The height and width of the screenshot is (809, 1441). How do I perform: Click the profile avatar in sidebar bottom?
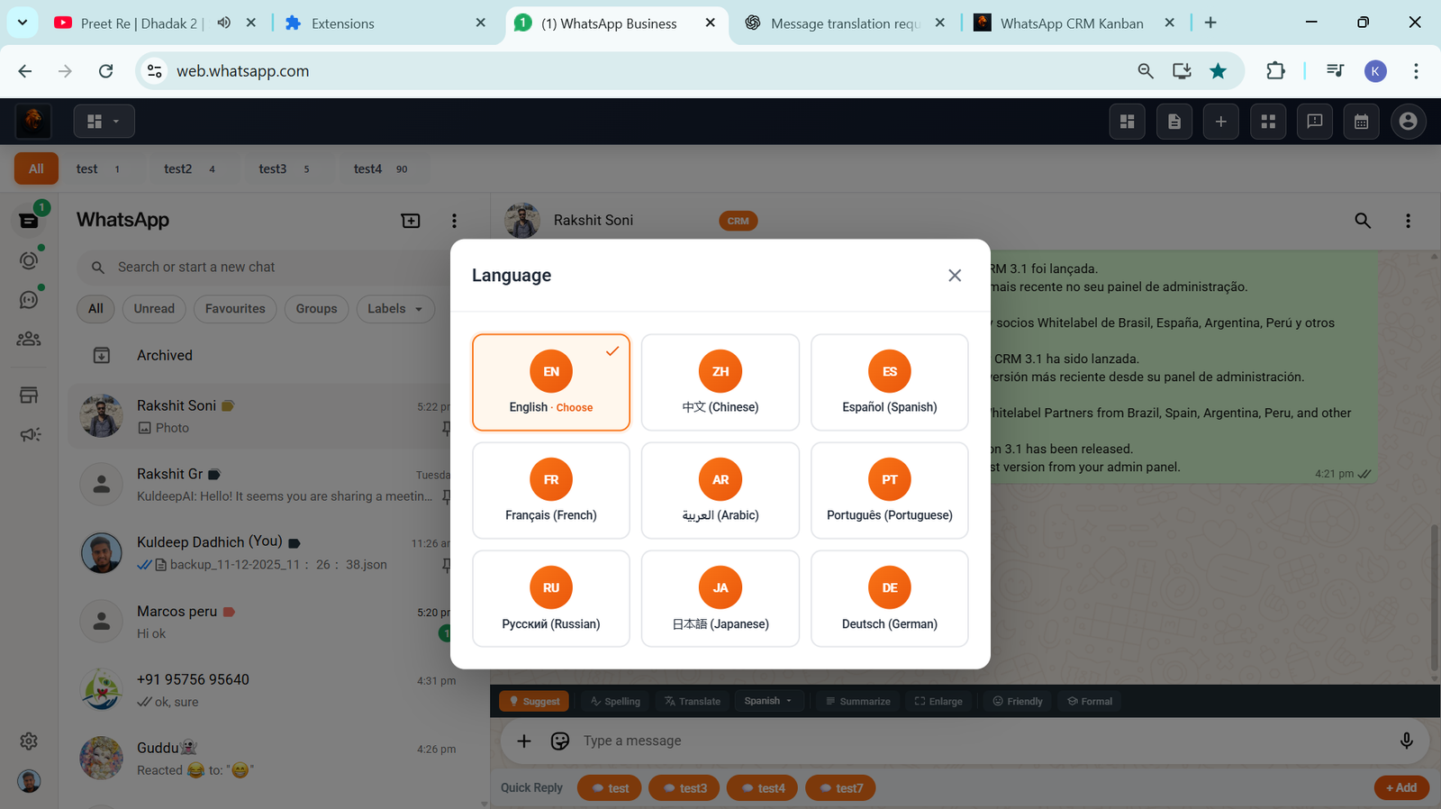coord(29,781)
